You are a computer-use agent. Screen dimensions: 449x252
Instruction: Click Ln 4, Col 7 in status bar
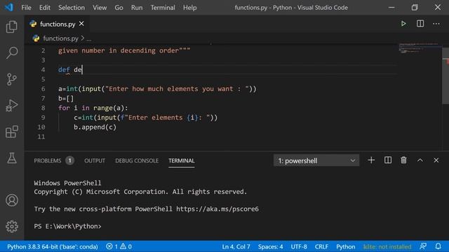pyautogui.click(x=236, y=246)
